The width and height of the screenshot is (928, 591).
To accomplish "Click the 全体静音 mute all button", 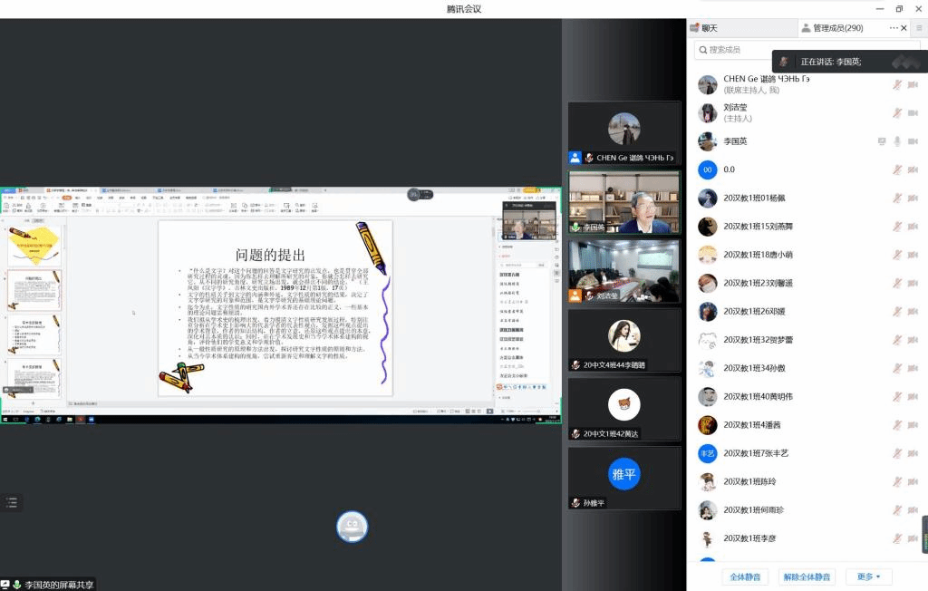I will coord(745,576).
